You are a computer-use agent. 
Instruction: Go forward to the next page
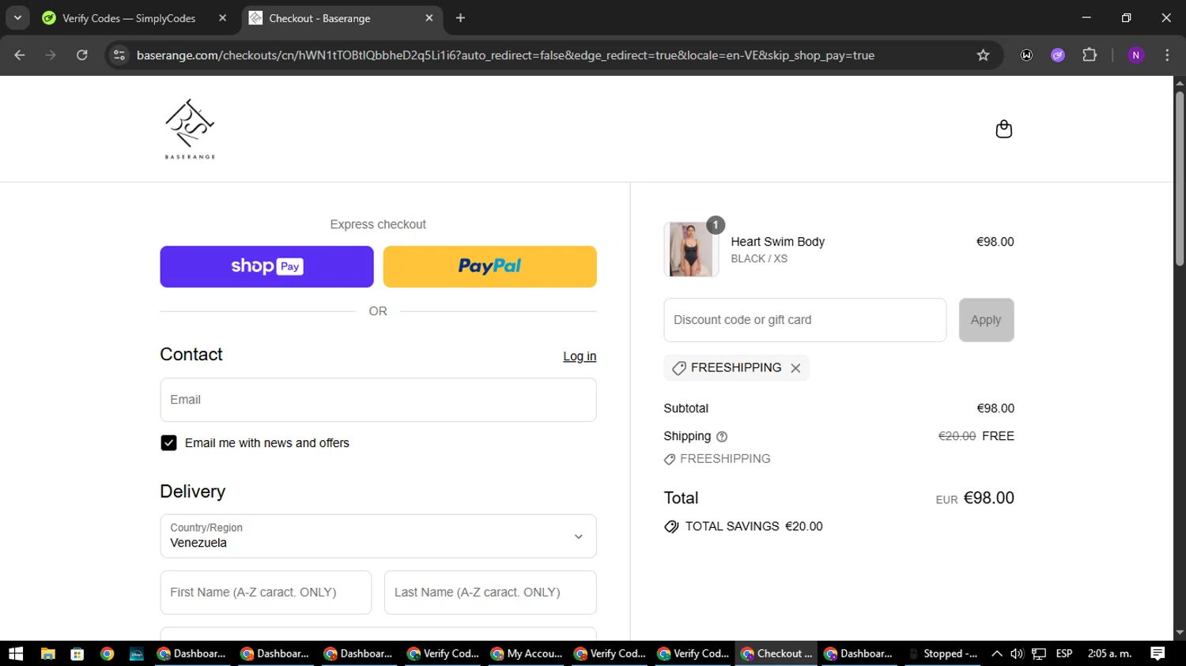[x=51, y=55]
